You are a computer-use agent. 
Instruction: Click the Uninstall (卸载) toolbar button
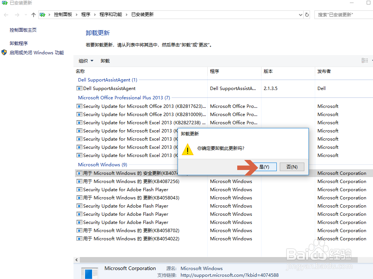point(105,61)
